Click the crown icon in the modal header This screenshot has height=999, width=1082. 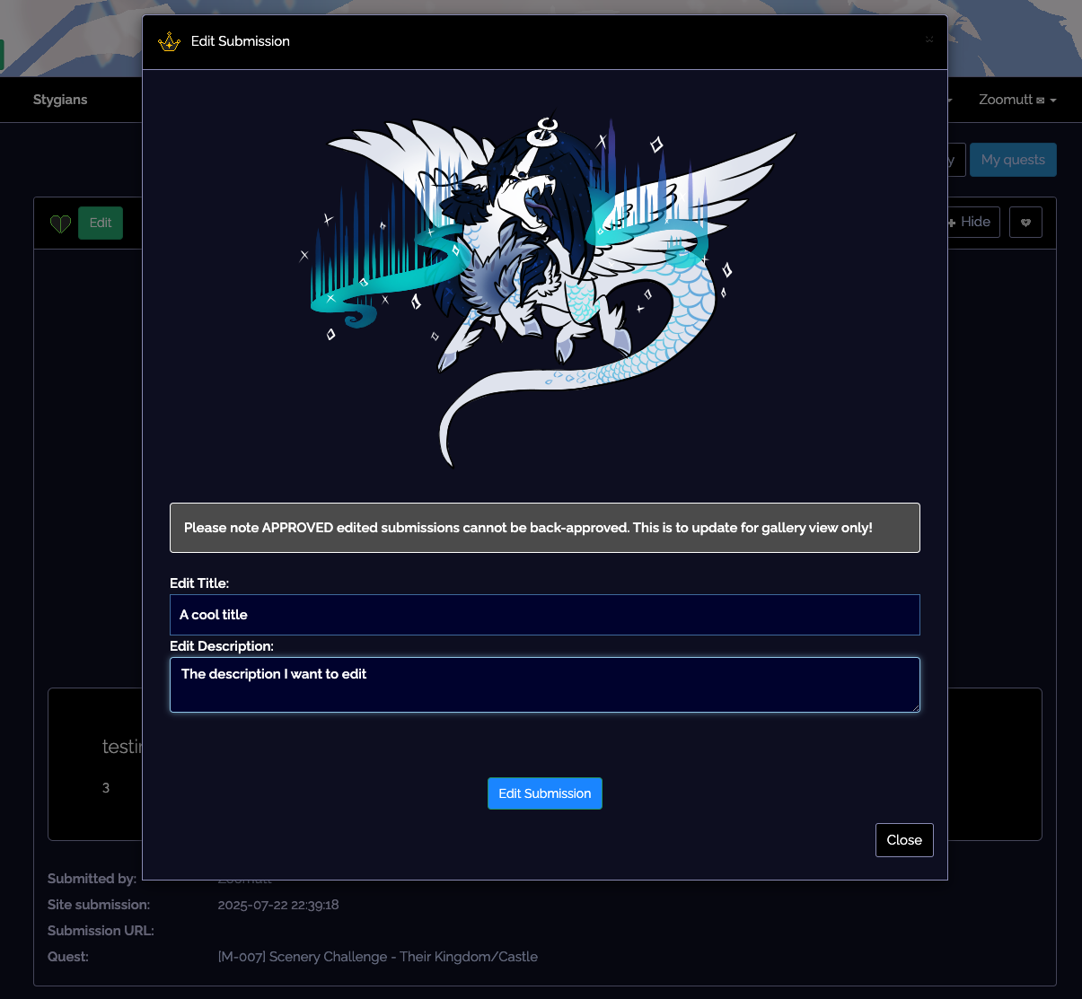tap(169, 41)
